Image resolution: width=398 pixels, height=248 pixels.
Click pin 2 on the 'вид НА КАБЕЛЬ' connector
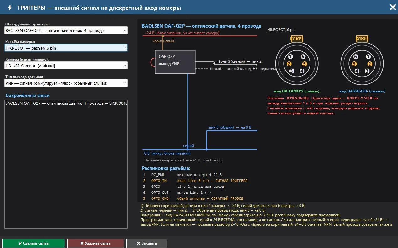(370, 64)
